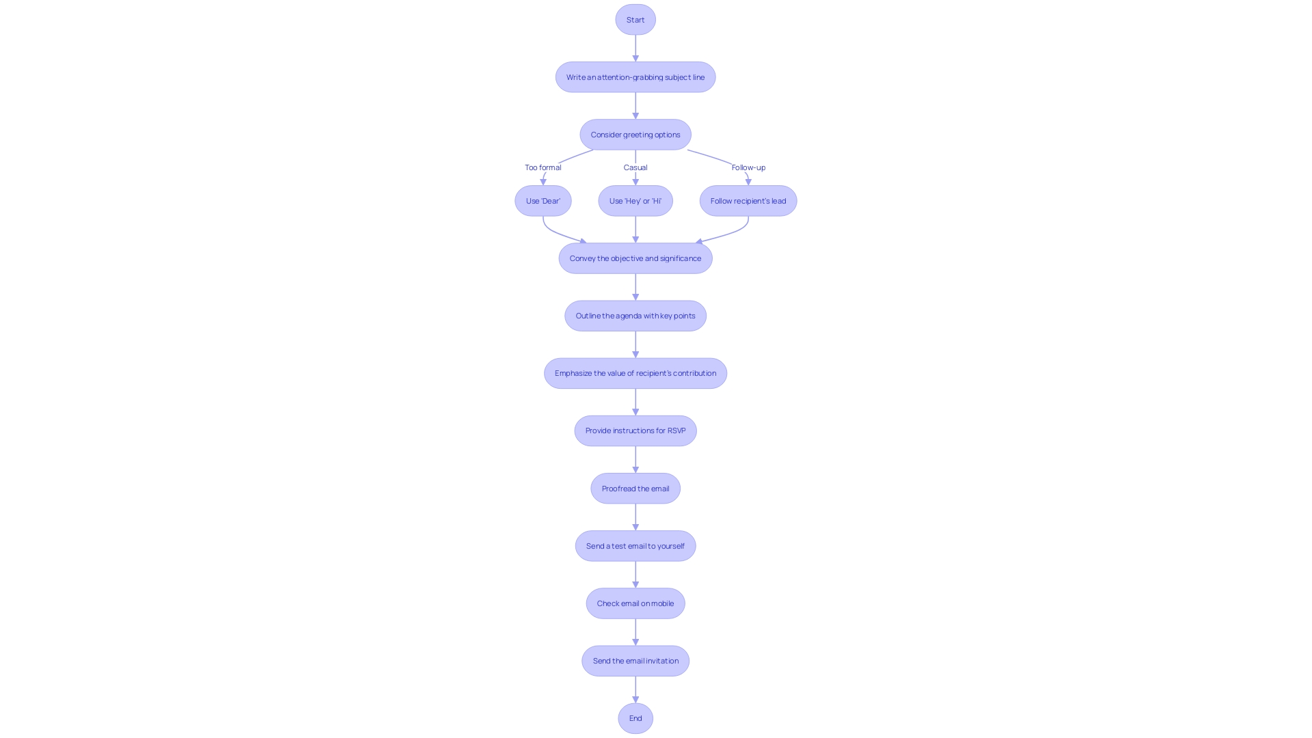Screen dimensions: 1312x738
Task: Toggle the 'Follow-up' branch path visibility
Action: (x=747, y=167)
